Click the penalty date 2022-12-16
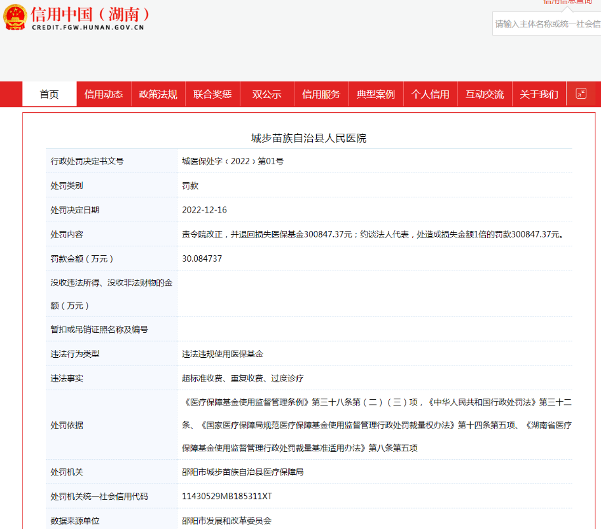Screen dimensions: 601x529 pos(204,209)
